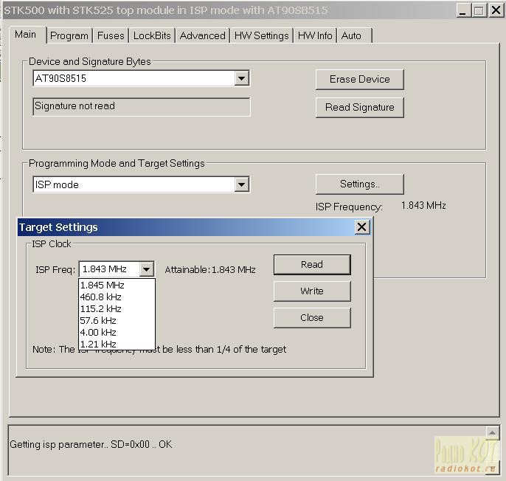Open the Settings.. button

(359, 184)
